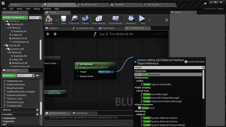
Task: Select the Wheel_RR component
Action: pyautogui.click(x=17, y=53)
